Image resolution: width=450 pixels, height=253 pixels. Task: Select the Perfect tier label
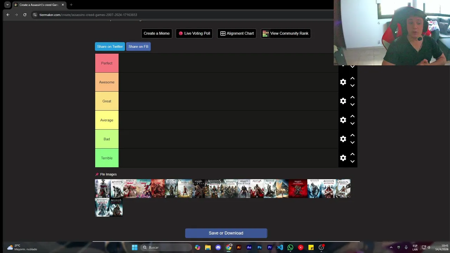coord(107,63)
